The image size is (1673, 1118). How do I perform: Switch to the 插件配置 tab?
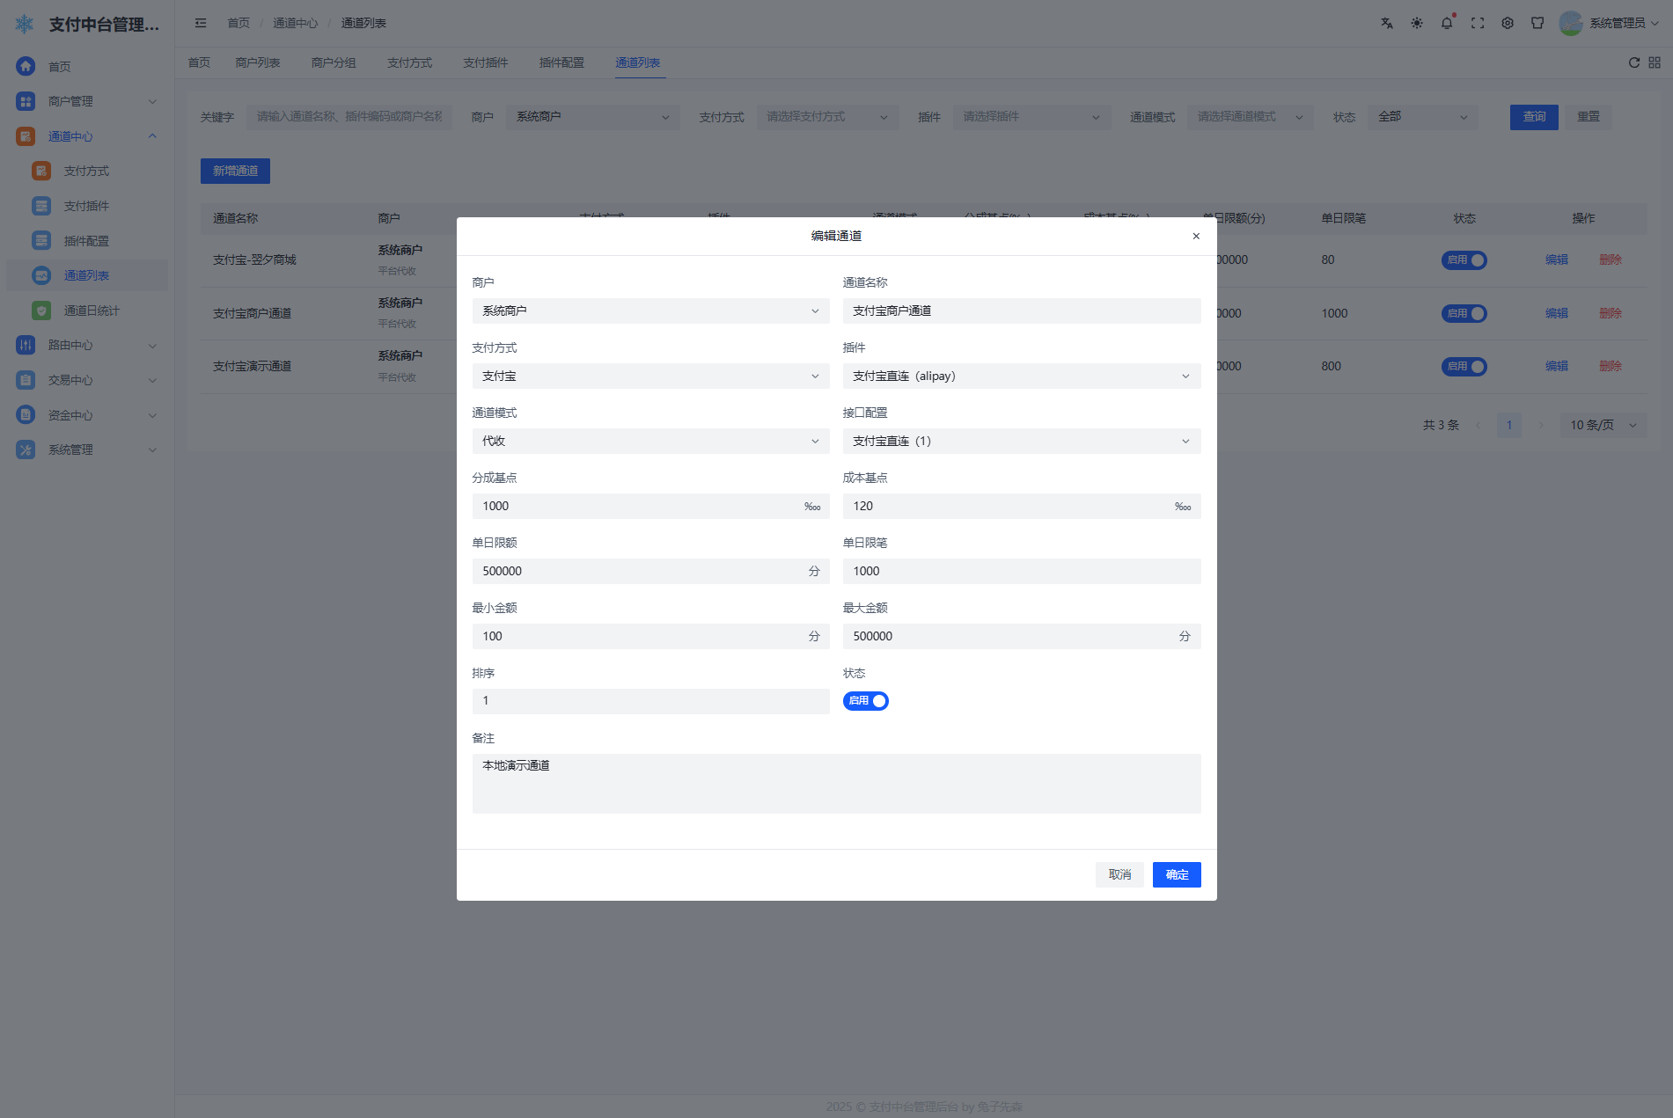click(561, 62)
